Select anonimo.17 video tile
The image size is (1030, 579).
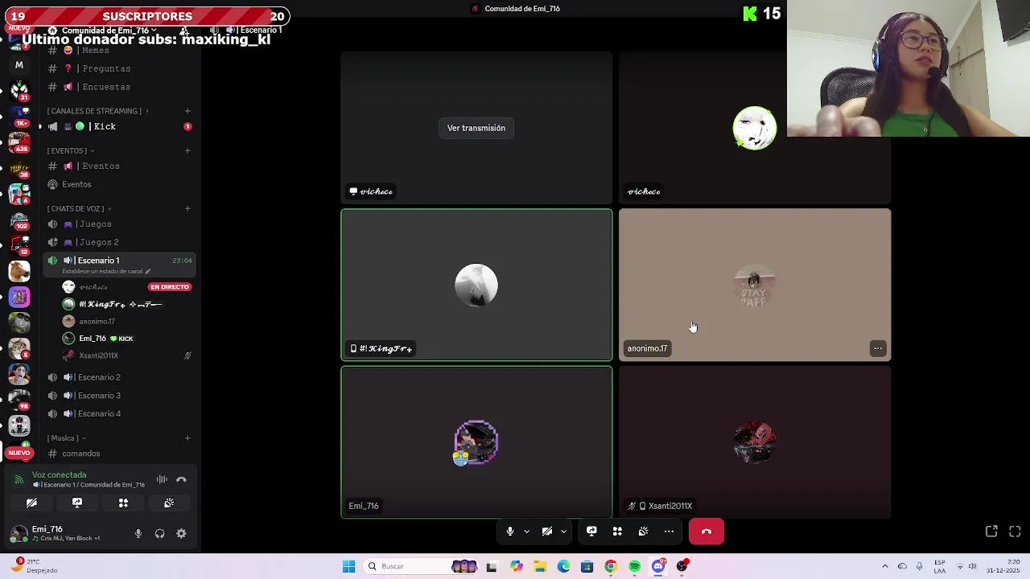tap(755, 285)
